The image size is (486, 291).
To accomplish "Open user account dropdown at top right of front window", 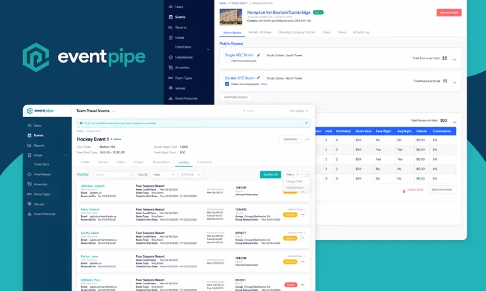I will click(299, 111).
